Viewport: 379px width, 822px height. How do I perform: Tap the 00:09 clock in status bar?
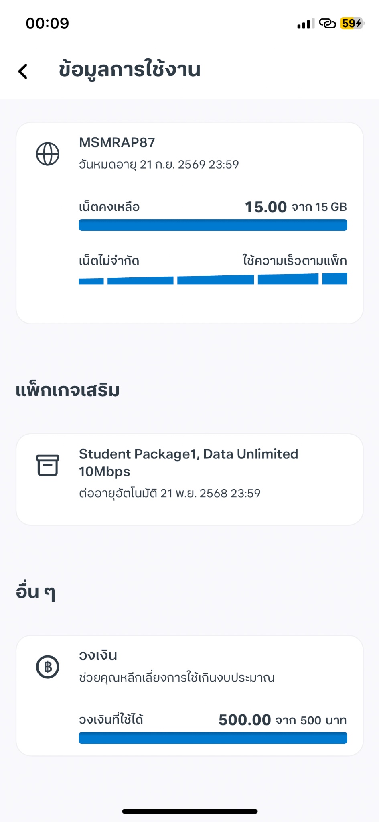tap(47, 24)
